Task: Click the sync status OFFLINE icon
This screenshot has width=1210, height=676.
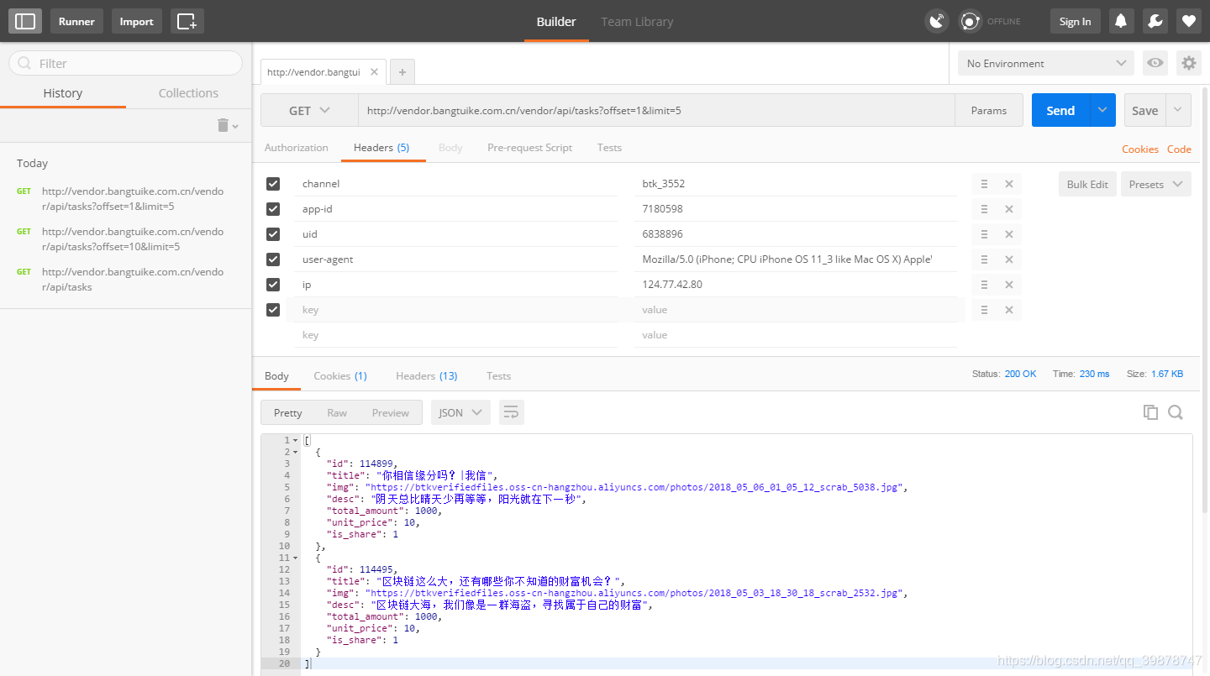Action: [x=971, y=21]
